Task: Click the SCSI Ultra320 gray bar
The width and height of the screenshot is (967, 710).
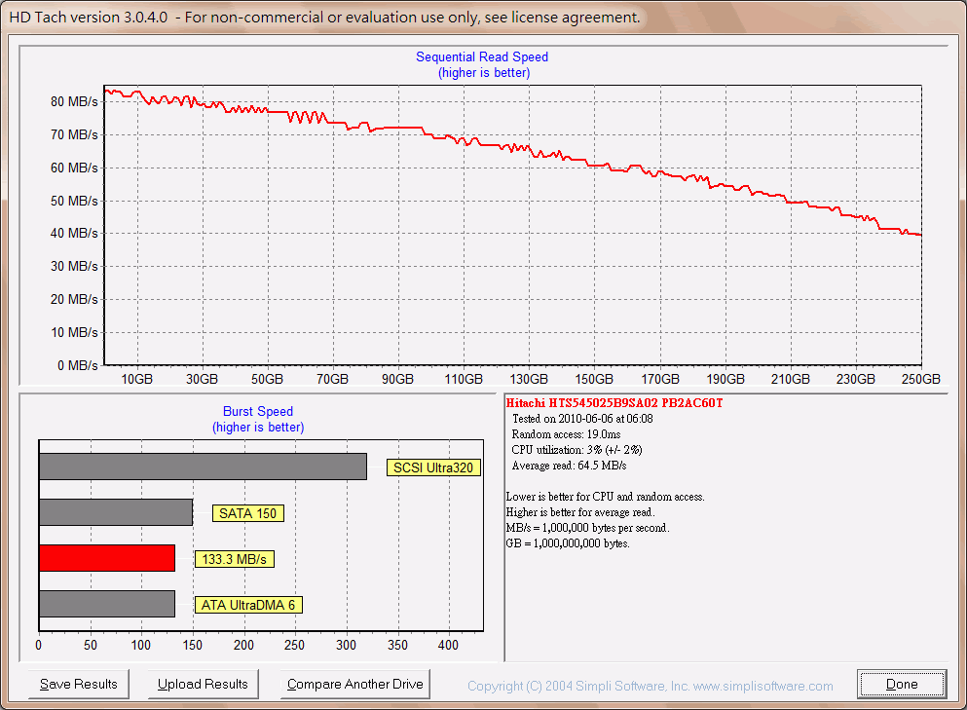Action: coord(203,467)
